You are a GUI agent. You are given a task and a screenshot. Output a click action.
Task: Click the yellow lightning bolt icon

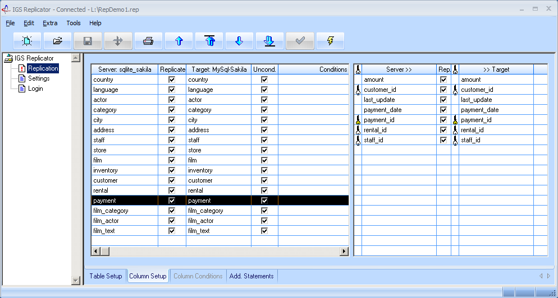click(330, 41)
